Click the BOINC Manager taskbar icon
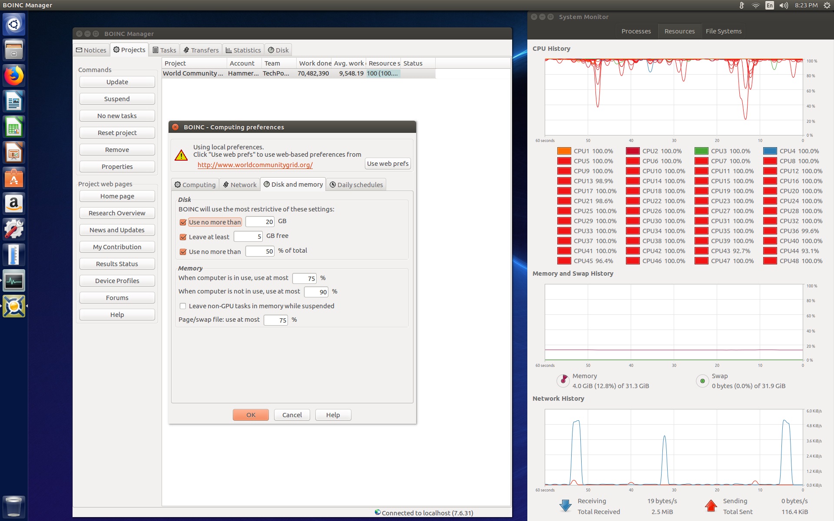The height and width of the screenshot is (521, 834). click(14, 306)
